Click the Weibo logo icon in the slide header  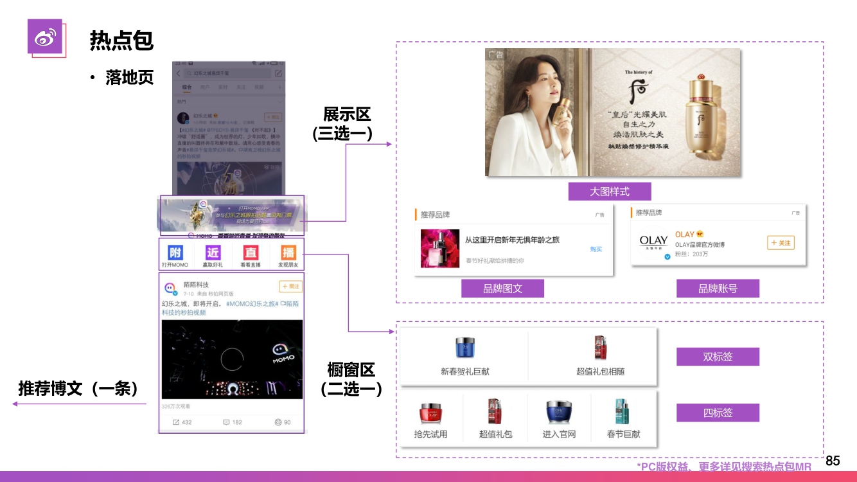(x=45, y=39)
